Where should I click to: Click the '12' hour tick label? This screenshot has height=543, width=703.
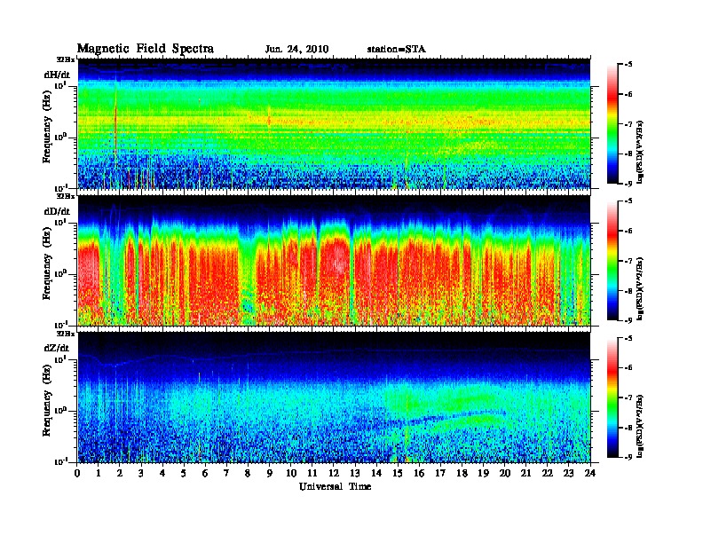pos(334,473)
